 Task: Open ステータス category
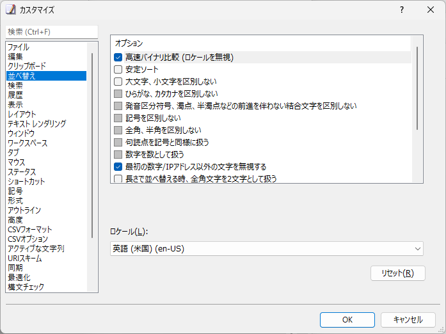(x=46, y=172)
